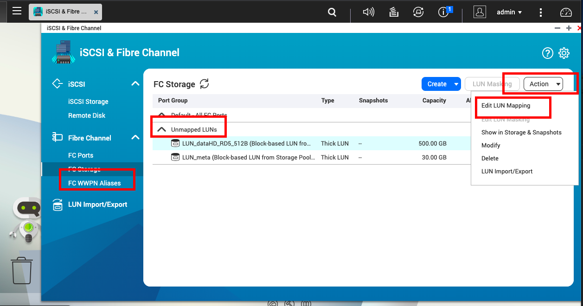Open the main hamburger menu

pos(17,11)
